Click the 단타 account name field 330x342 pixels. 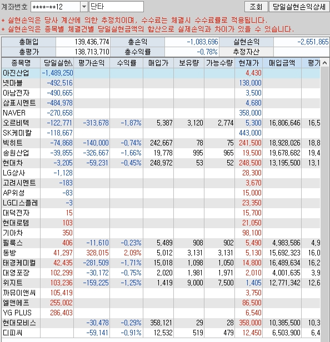(116, 7)
